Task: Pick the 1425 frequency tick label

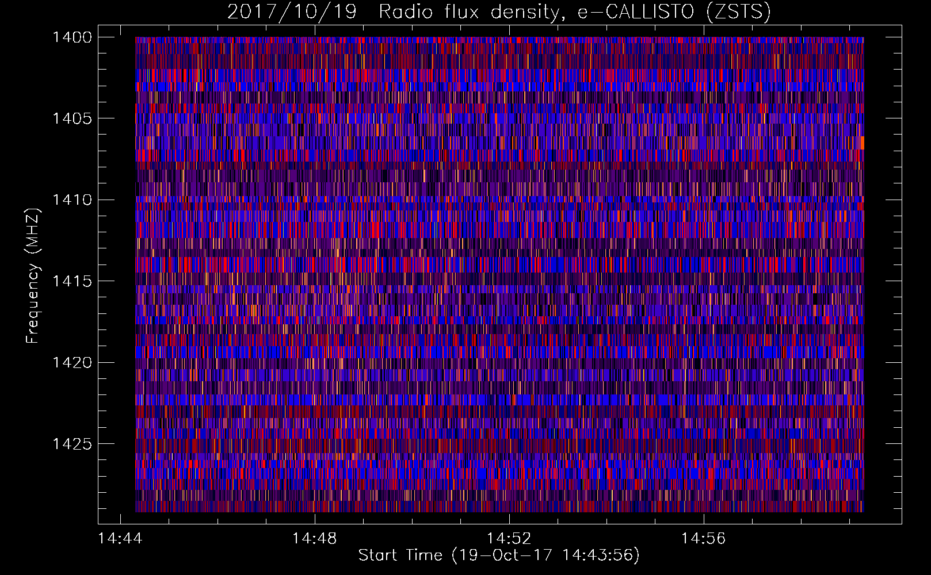Action: [x=72, y=444]
